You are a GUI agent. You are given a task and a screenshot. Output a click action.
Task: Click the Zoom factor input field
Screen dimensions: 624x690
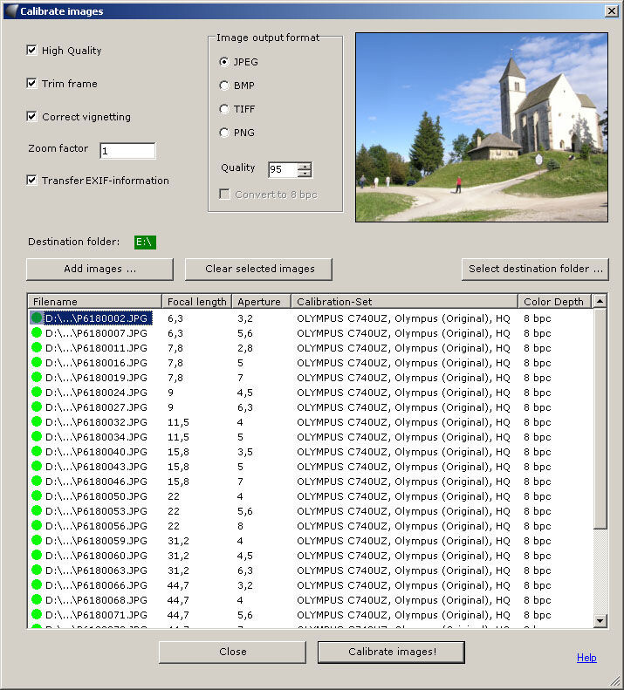pos(127,151)
